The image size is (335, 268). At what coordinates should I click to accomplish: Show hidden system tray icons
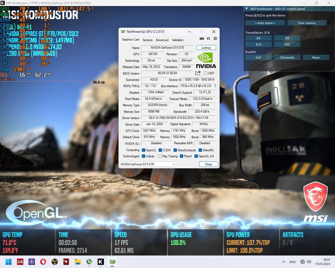(283, 262)
